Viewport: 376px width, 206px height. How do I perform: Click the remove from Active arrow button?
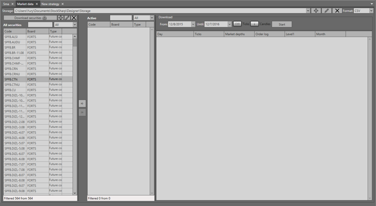82,112
